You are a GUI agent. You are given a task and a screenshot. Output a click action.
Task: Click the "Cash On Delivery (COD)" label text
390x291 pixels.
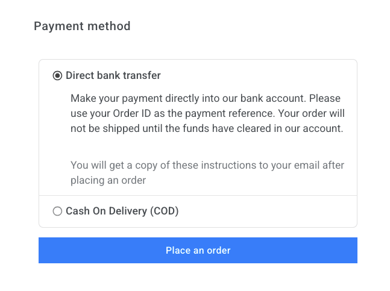click(x=122, y=211)
